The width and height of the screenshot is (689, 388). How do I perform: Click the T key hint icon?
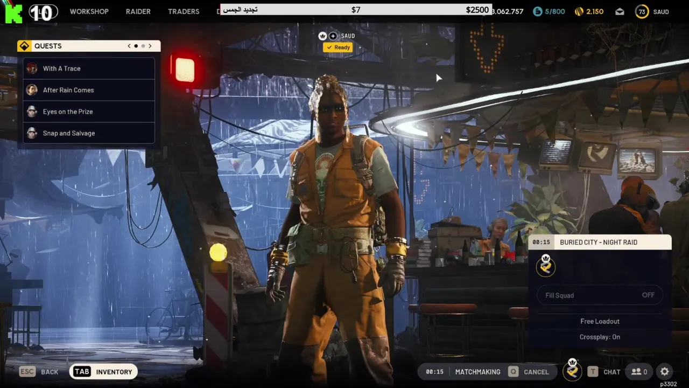click(x=593, y=372)
